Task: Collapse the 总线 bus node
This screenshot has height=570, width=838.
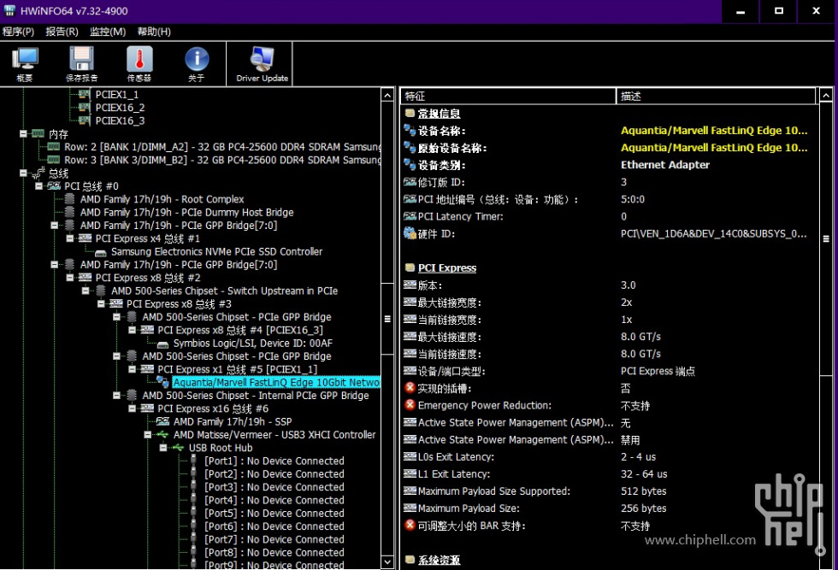Action: (23, 173)
